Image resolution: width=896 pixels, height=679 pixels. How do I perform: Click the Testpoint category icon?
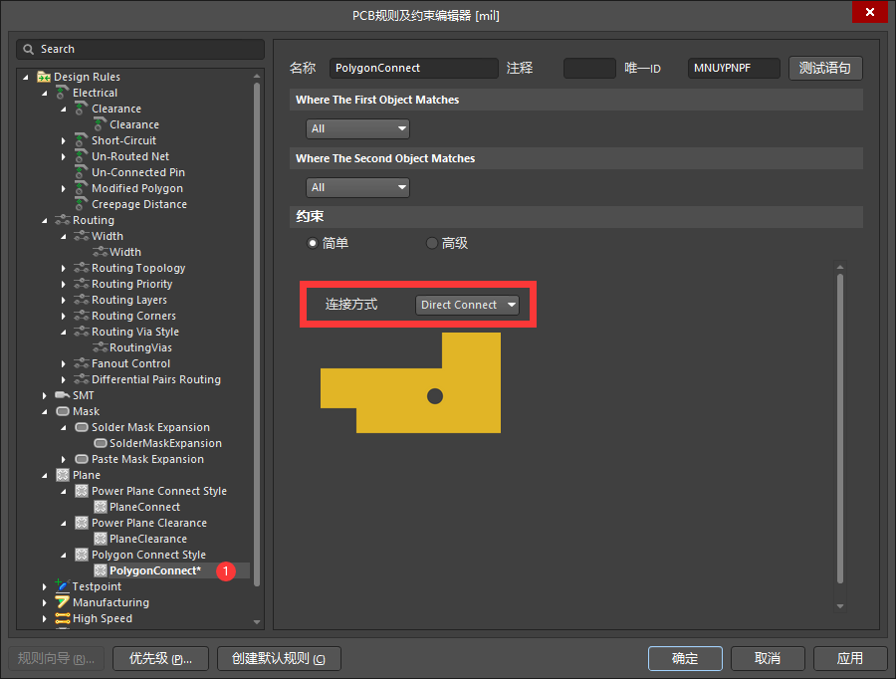tap(62, 585)
